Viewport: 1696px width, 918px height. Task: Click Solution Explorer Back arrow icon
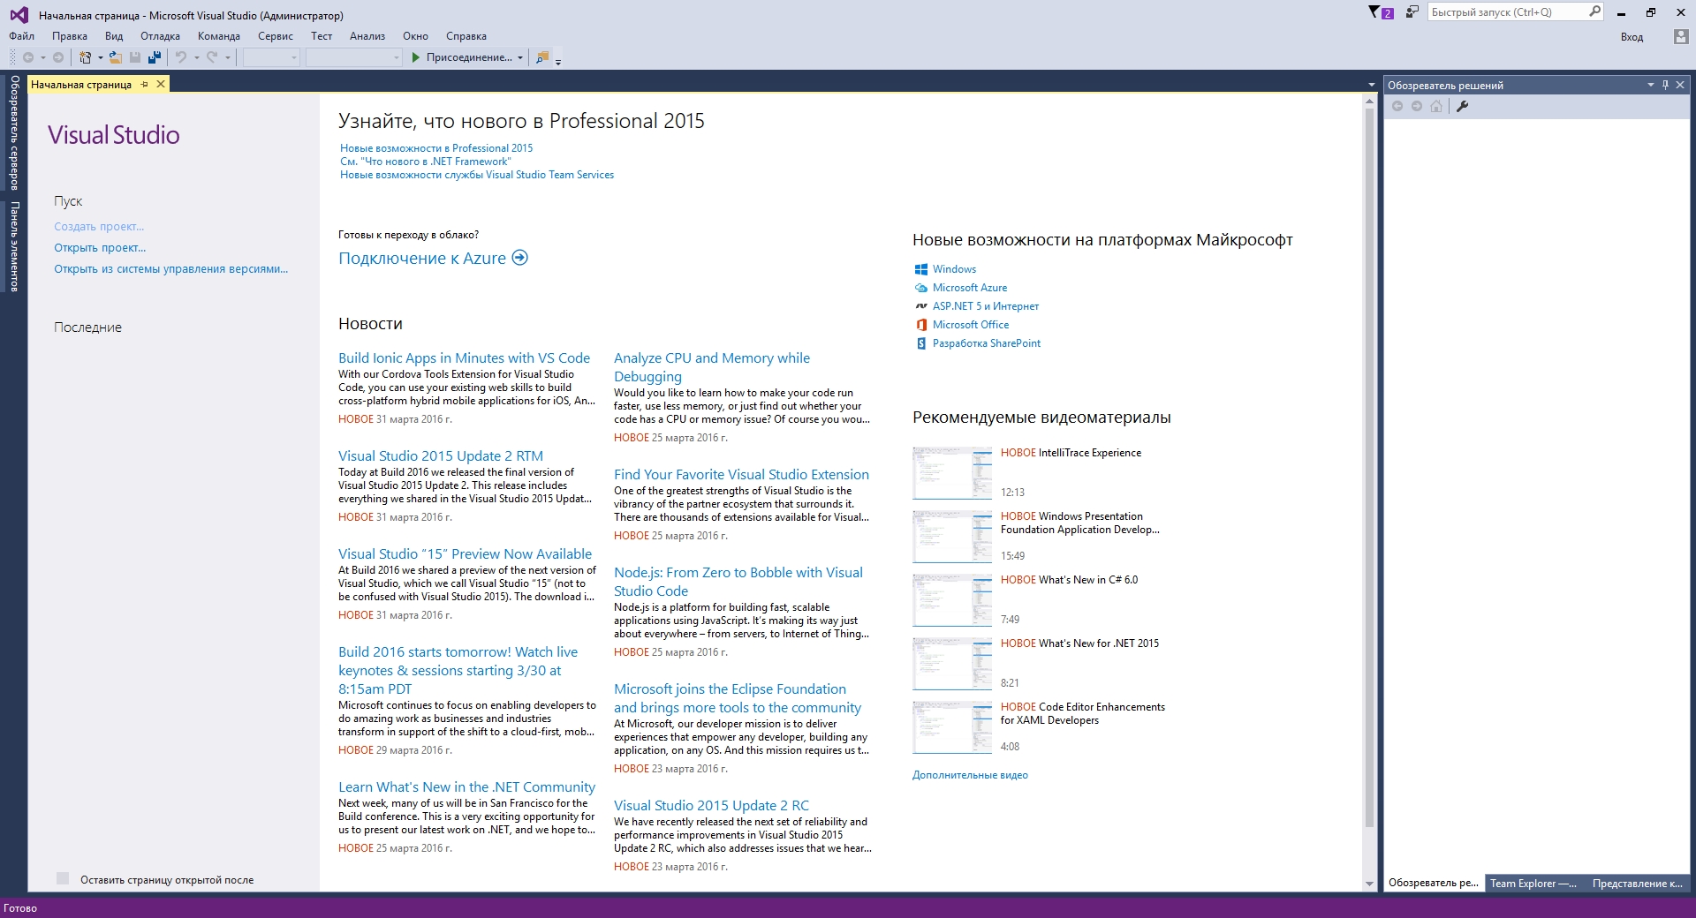(1397, 106)
